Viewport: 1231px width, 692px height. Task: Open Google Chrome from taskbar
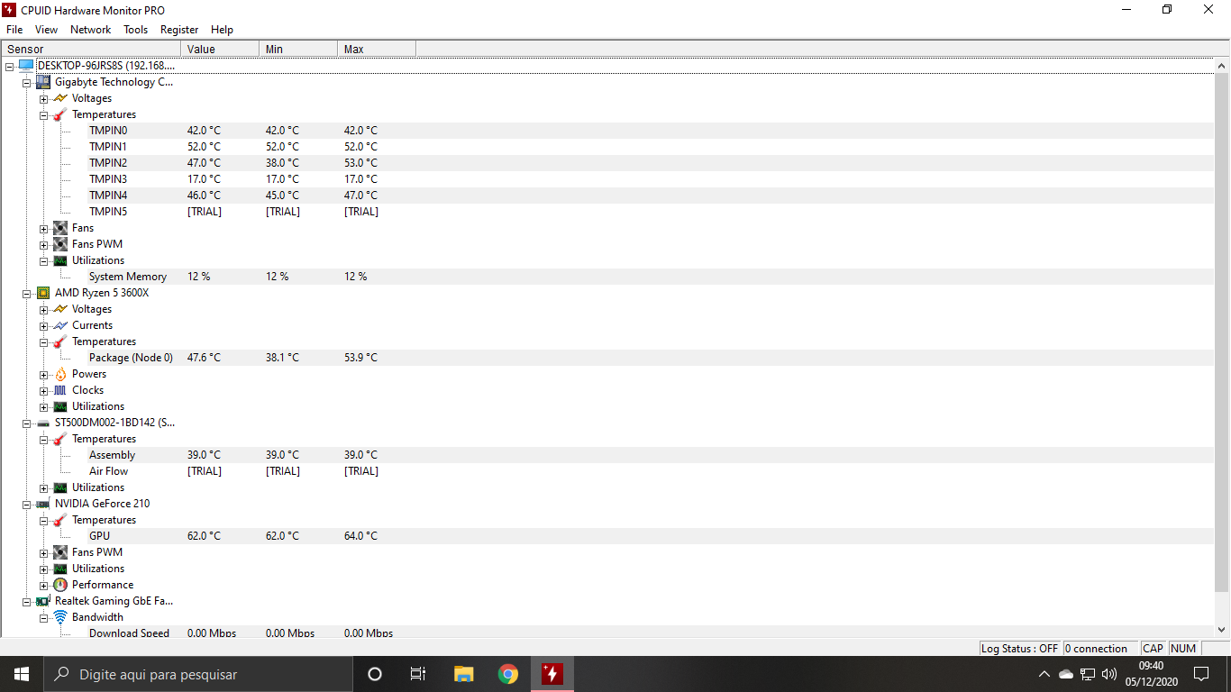coord(508,674)
